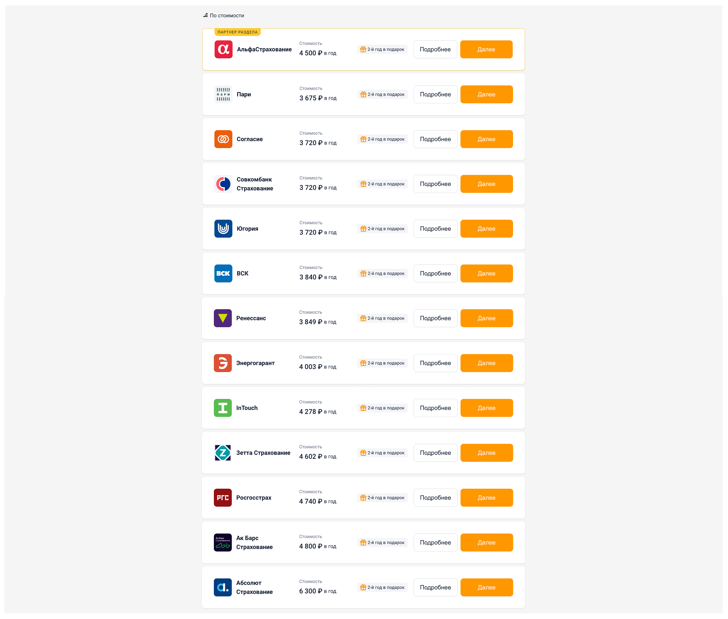Image resolution: width=728 pixels, height=619 pixels.
Task: Click the gift icon next to Ренессанс
Action: 363,318
